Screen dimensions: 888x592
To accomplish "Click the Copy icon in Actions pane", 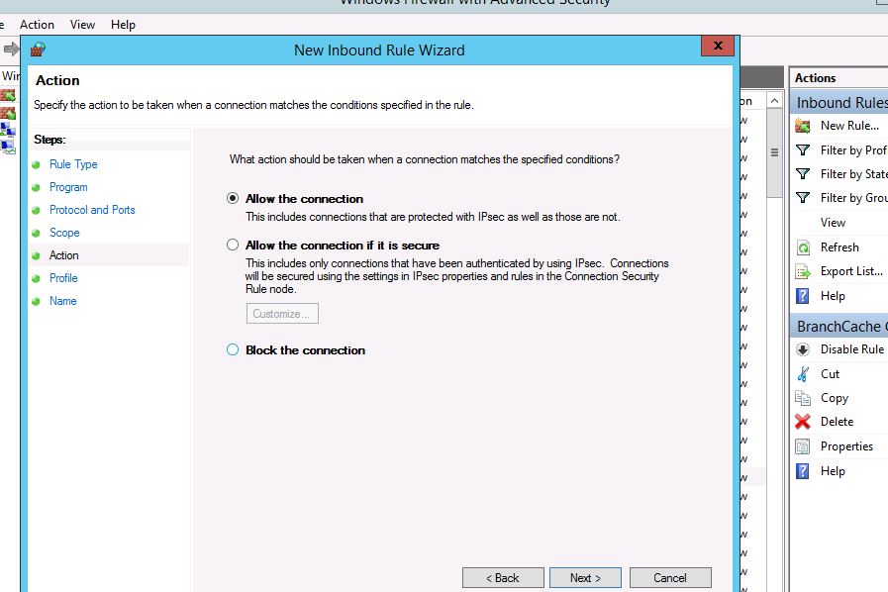I will [x=803, y=398].
